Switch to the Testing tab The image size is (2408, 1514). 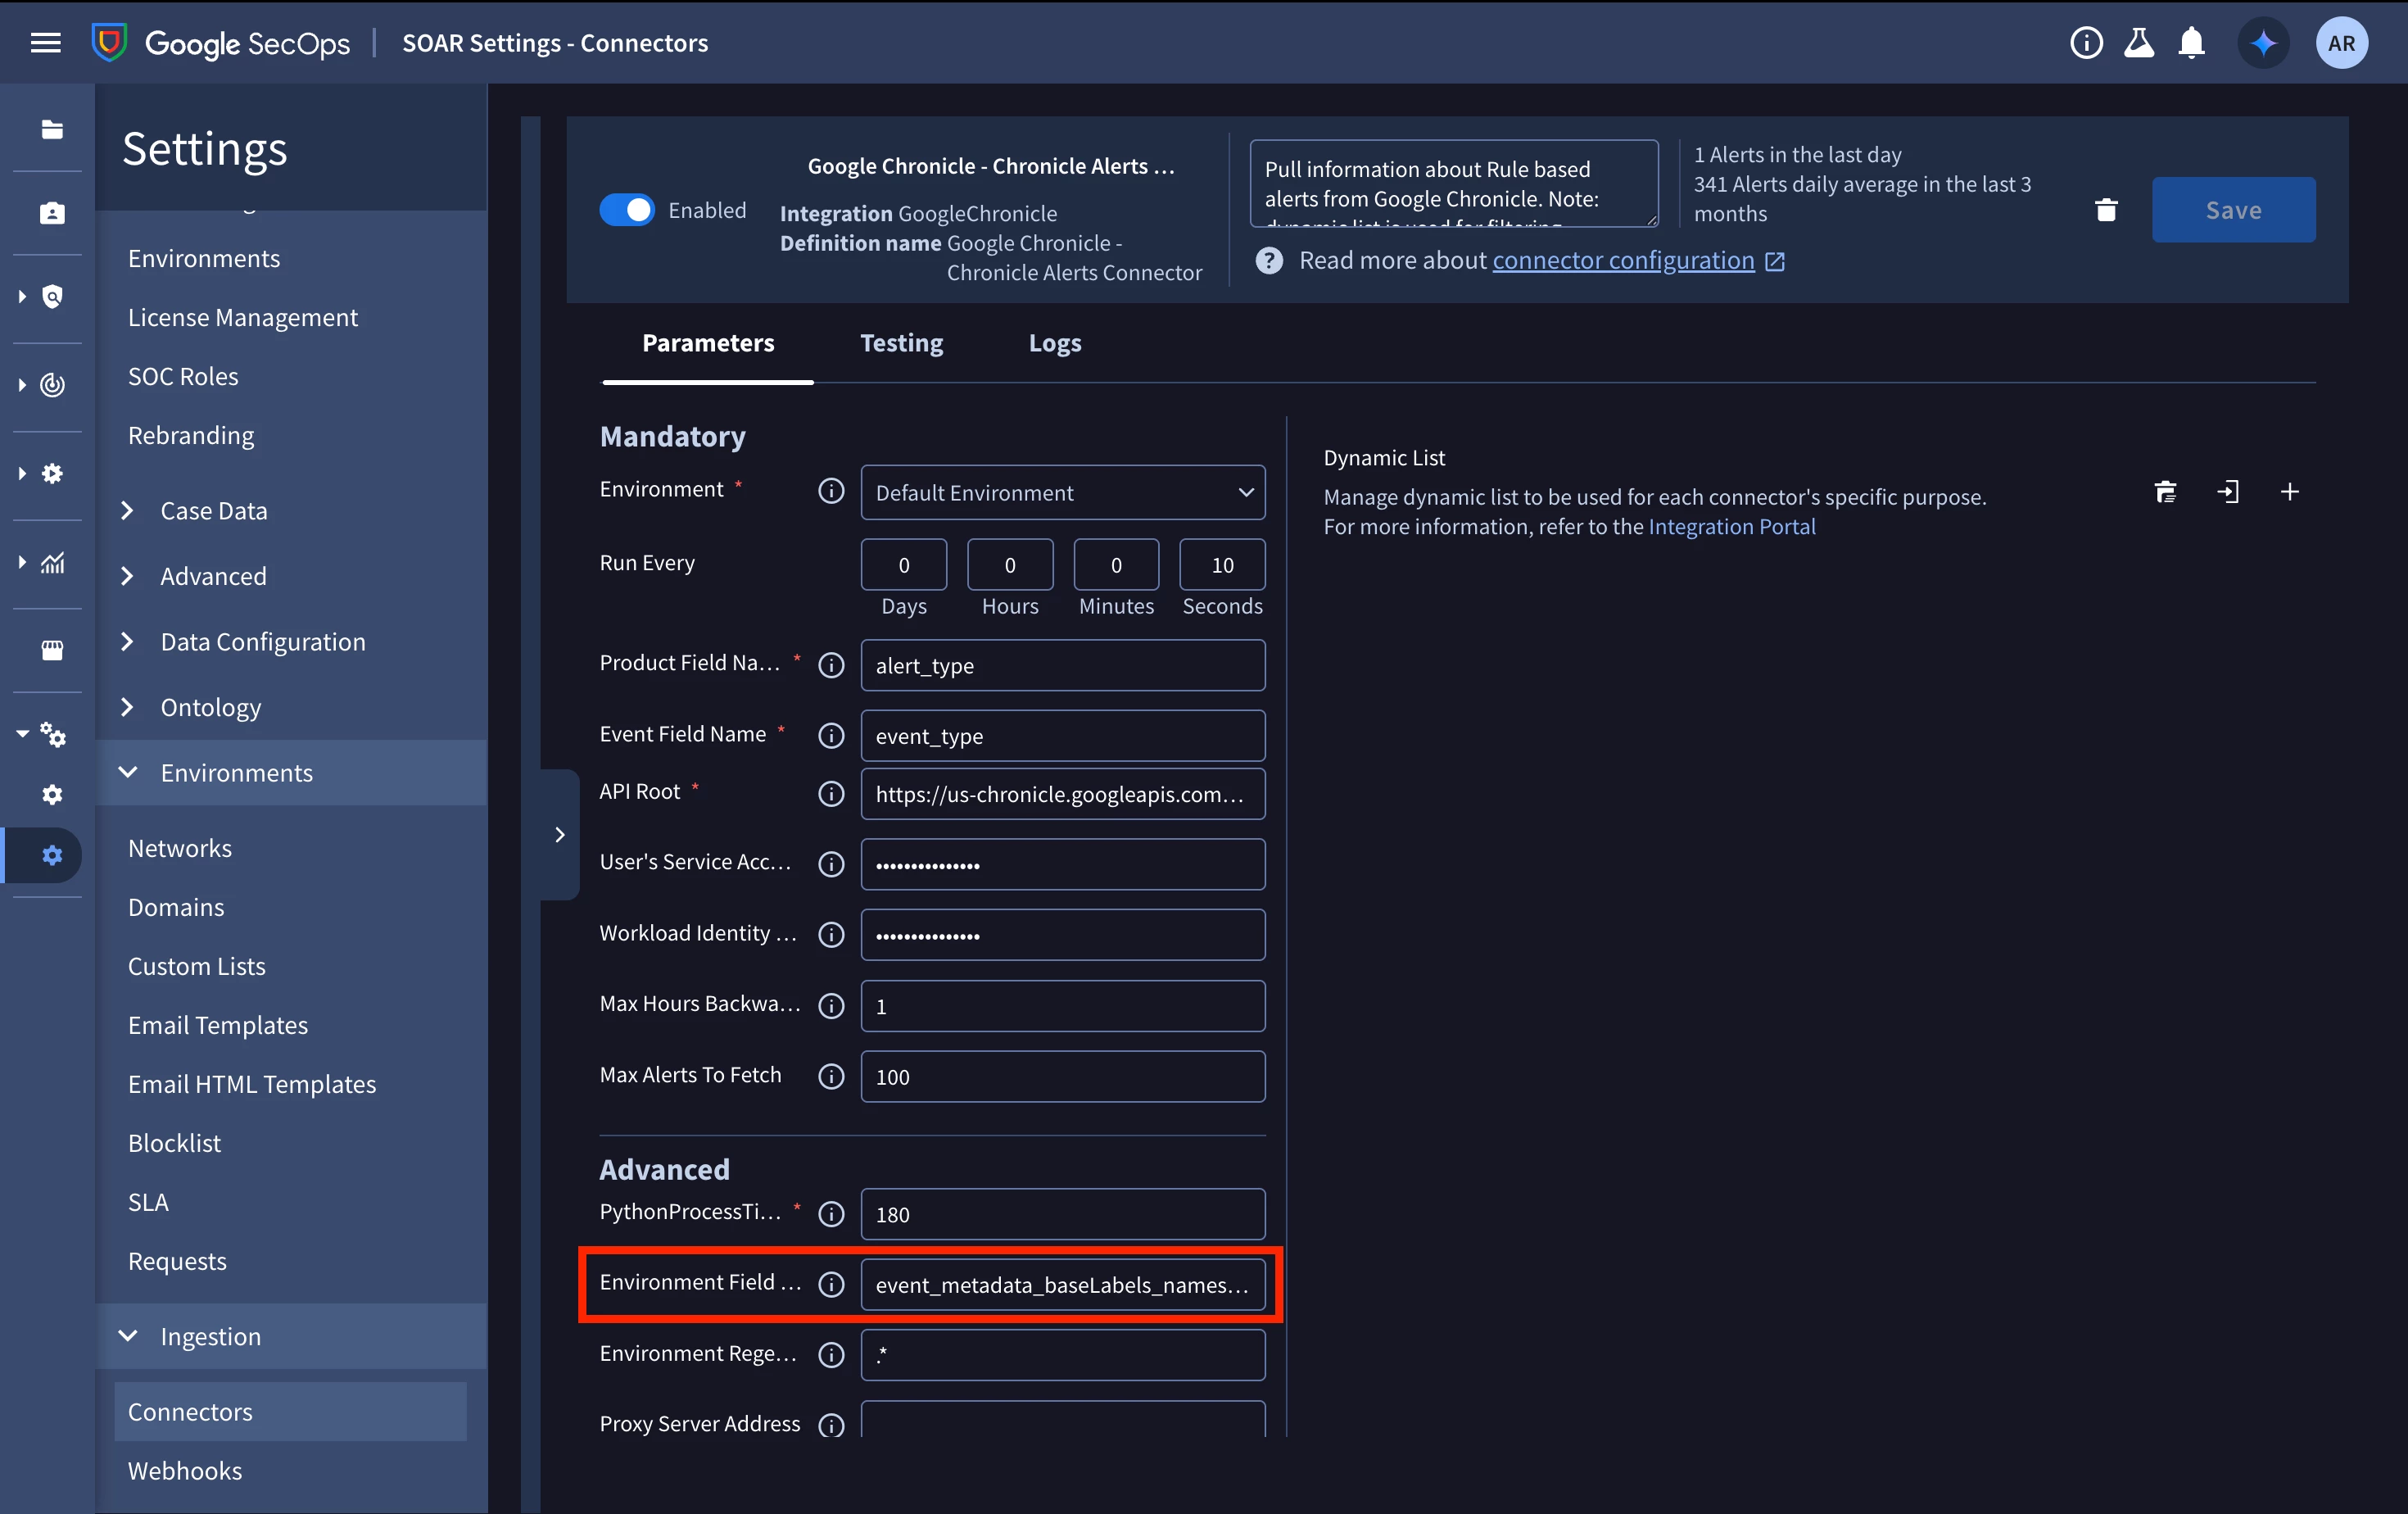pos(901,343)
